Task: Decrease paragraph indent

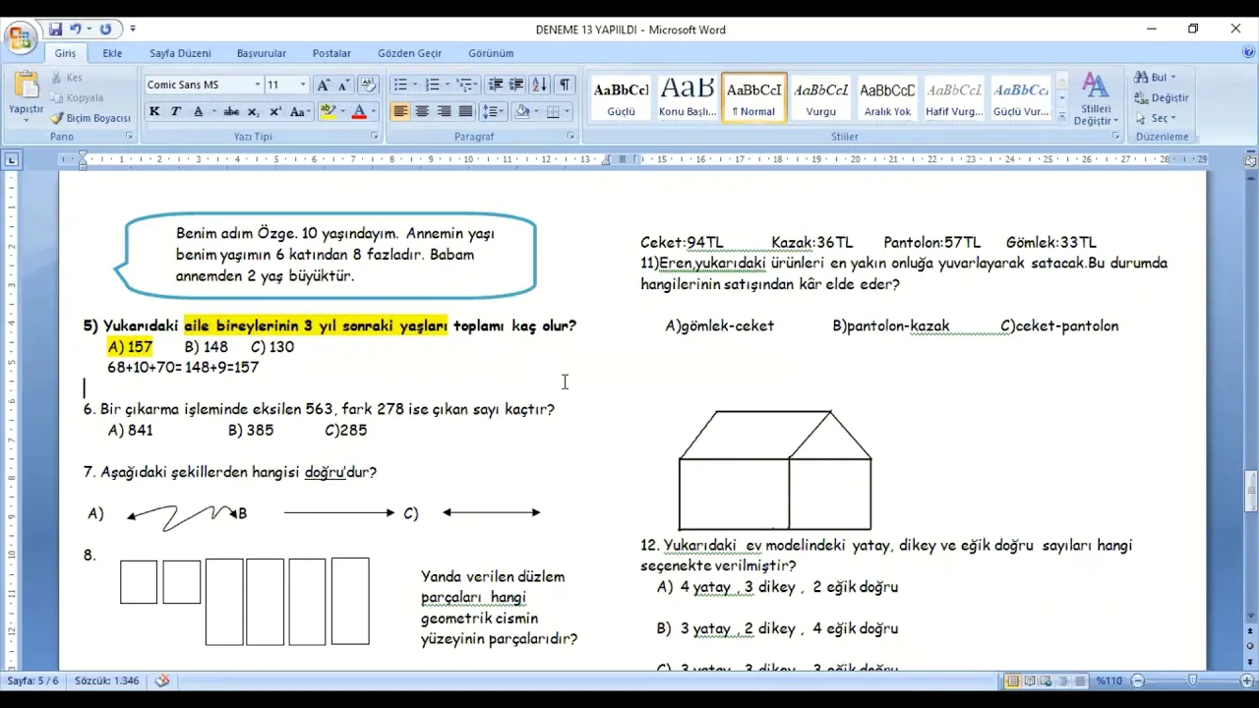Action: click(x=496, y=85)
